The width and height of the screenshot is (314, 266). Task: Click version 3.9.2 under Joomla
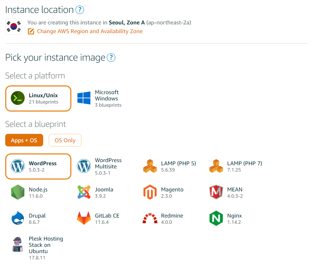click(100, 196)
